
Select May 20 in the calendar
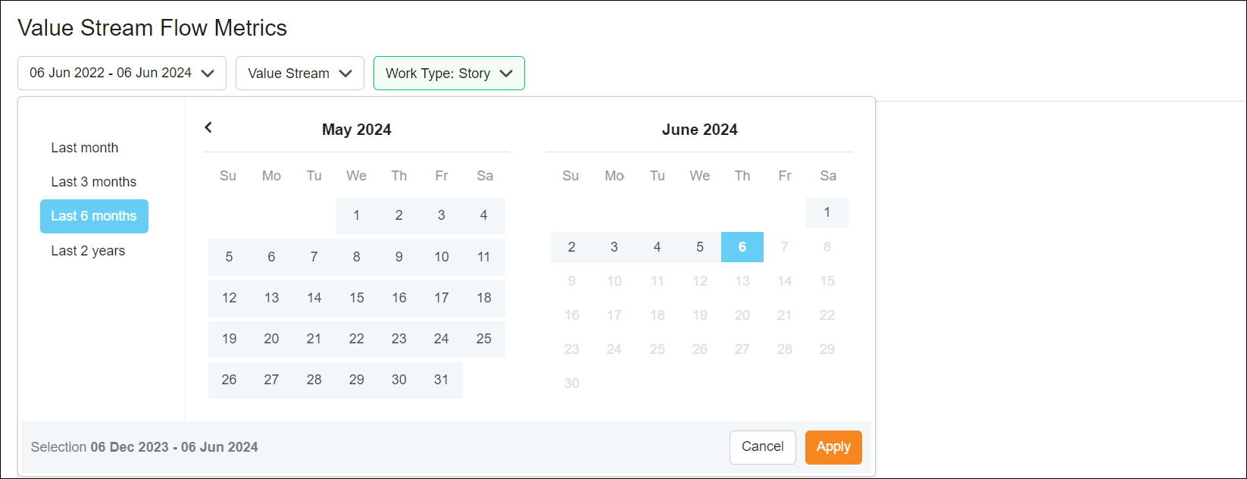point(272,339)
